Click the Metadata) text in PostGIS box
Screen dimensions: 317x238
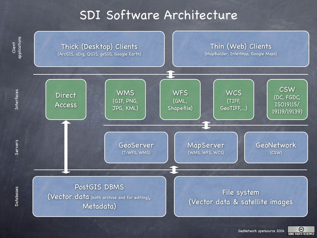pyautogui.click(x=99, y=206)
